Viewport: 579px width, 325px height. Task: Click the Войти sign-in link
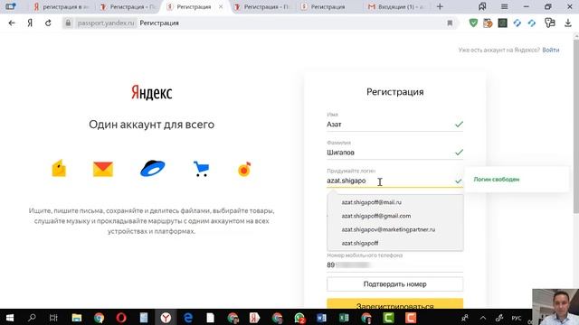click(551, 50)
